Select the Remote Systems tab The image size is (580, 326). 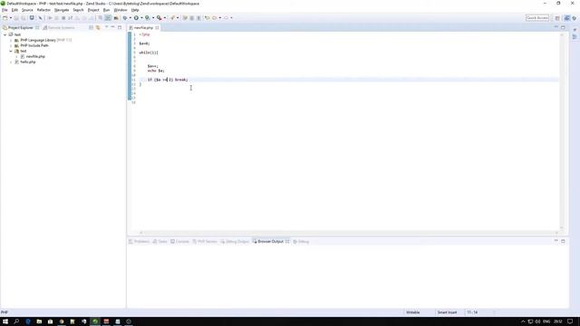[x=59, y=28]
